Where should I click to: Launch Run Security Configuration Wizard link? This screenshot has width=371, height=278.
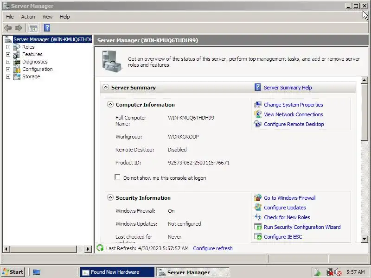302,227
